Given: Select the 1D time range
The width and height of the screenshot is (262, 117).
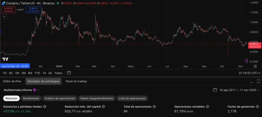Looking at the screenshot, I should tap(5, 73).
